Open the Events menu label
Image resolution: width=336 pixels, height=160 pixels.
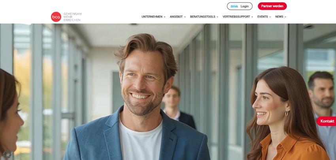click(262, 17)
